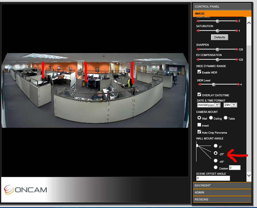Click the Oncam logo
This screenshot has width=257, height=208.
click(x=25, y=190)
